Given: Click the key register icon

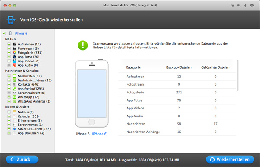Looking at the screenshot, I should [x=239, y=6].
